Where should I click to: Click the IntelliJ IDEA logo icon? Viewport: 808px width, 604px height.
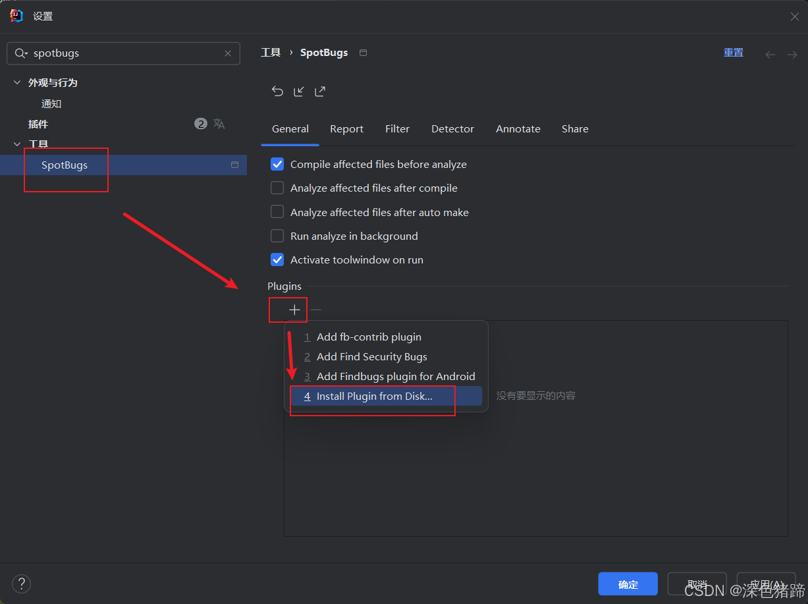[16, 16]
